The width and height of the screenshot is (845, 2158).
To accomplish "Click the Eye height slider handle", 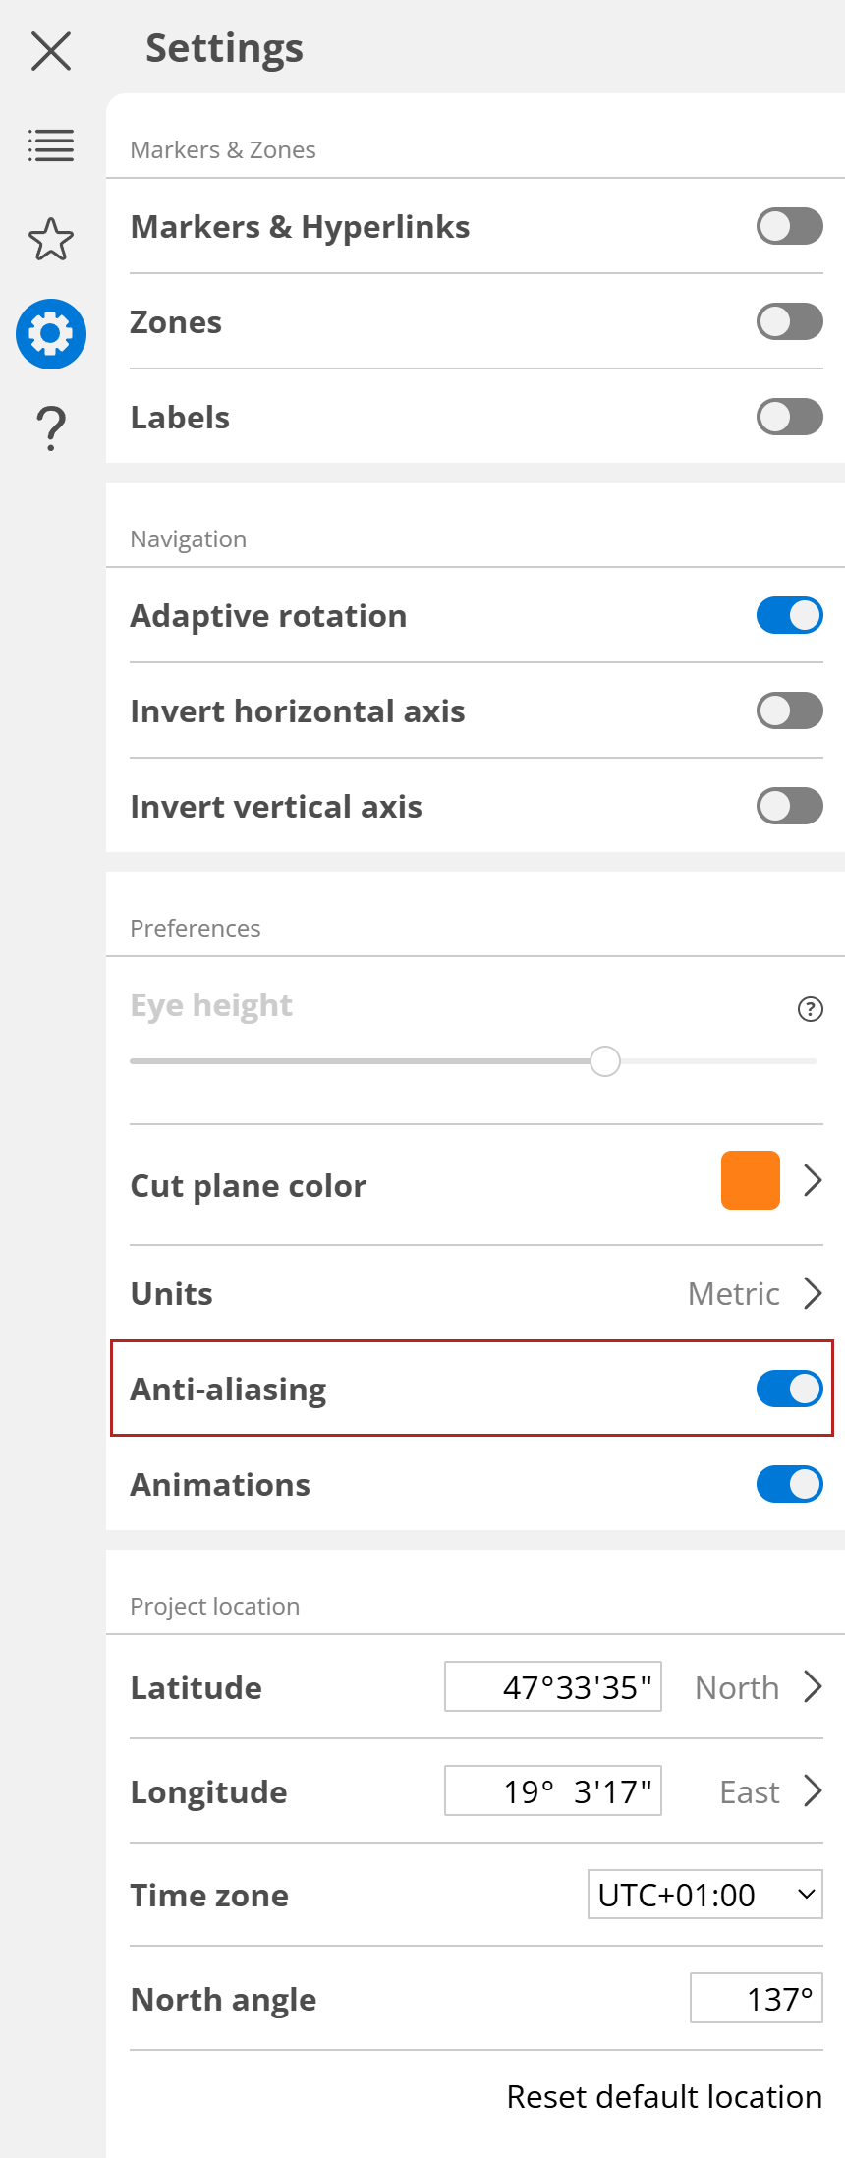I will coord(605,1061).
